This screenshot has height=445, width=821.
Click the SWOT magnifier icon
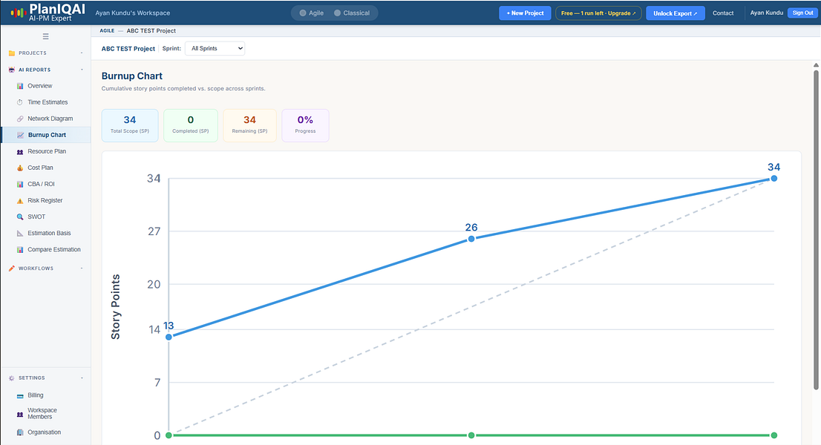tap(20, 217)
